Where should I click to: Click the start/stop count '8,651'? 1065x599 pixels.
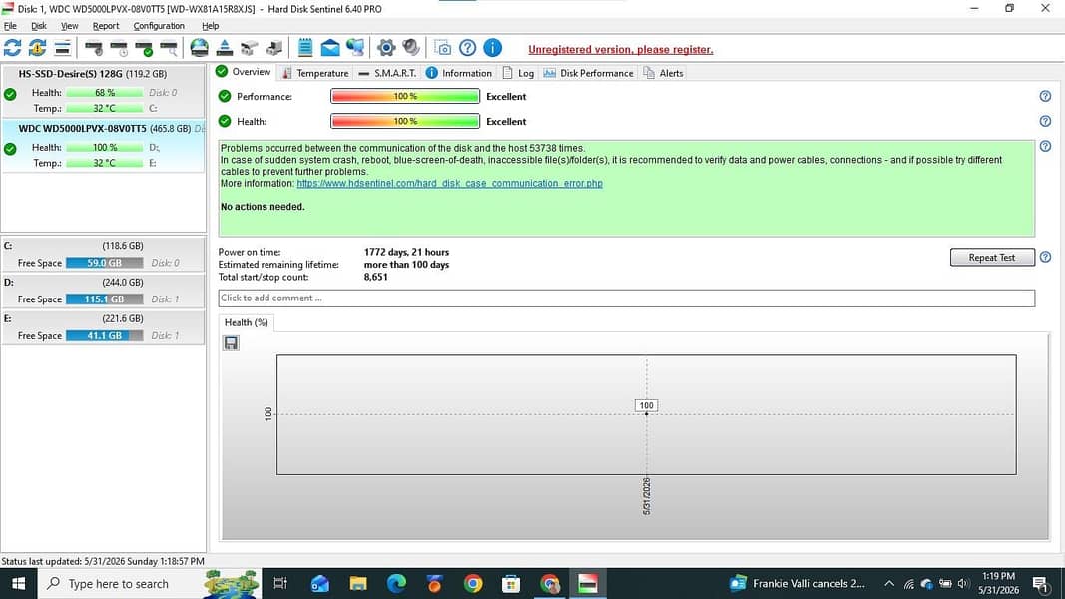coord(375,278)
